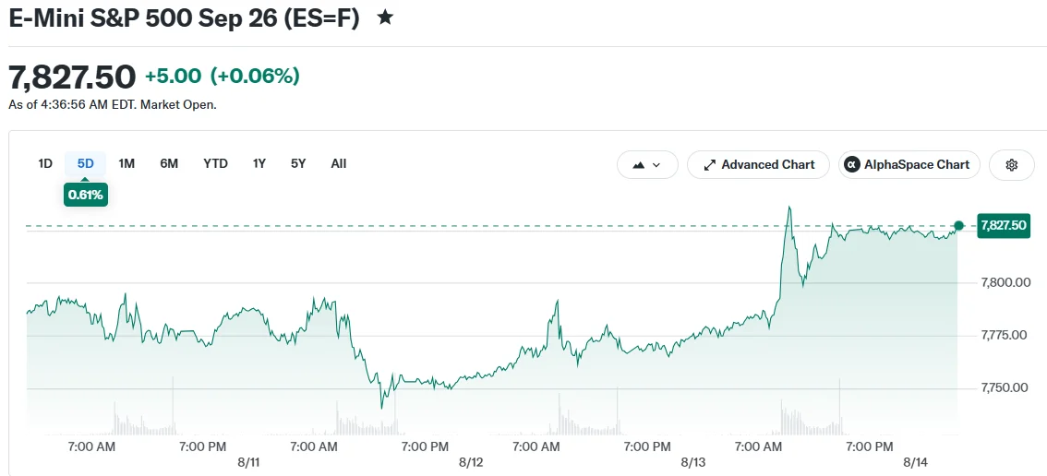1047x476 pixels.
Task: Click the expand arrows icon in Advanced Chart
Action: pos(710,165)
